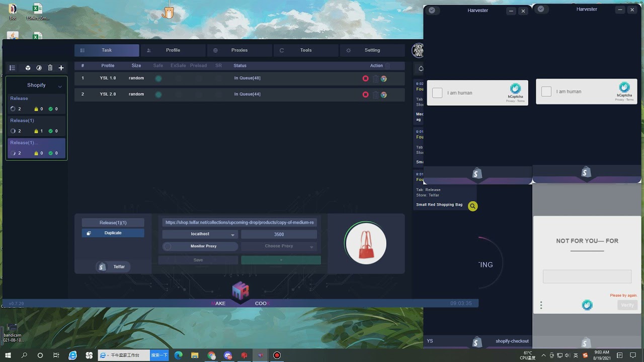Click the Duplicate button

(113, 233)
